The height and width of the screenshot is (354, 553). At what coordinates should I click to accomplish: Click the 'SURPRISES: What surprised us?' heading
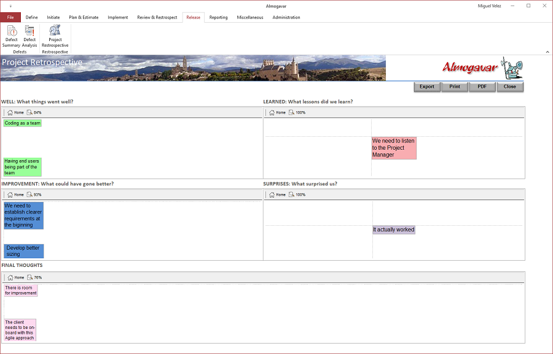300,184
